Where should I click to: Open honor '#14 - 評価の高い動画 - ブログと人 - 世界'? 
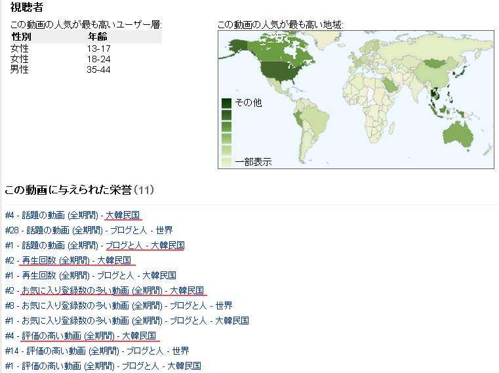click(x=97, y=351)
